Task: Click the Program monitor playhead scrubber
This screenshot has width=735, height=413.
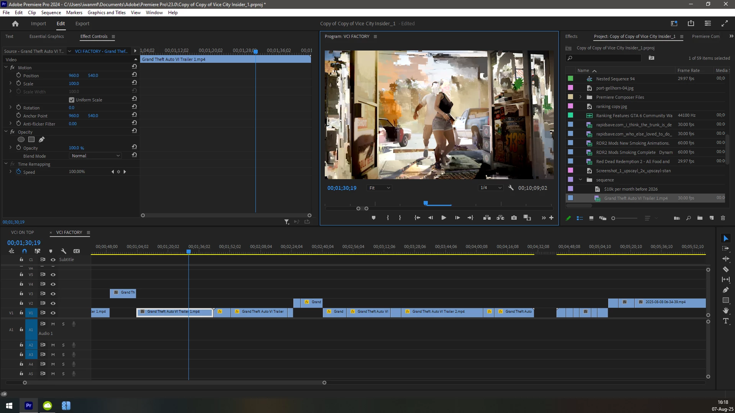Action: coord(426,203)
